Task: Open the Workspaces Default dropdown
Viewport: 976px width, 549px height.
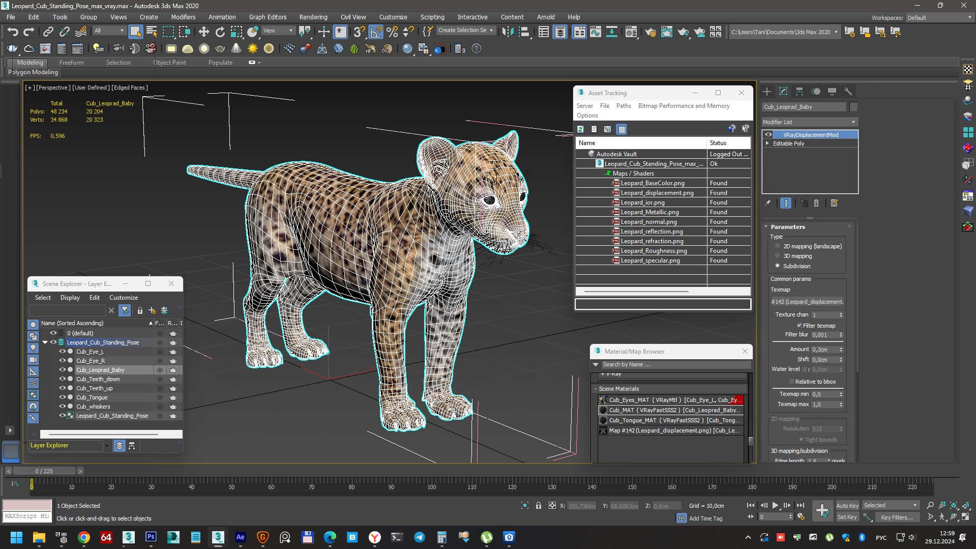Action: [939, 18]
